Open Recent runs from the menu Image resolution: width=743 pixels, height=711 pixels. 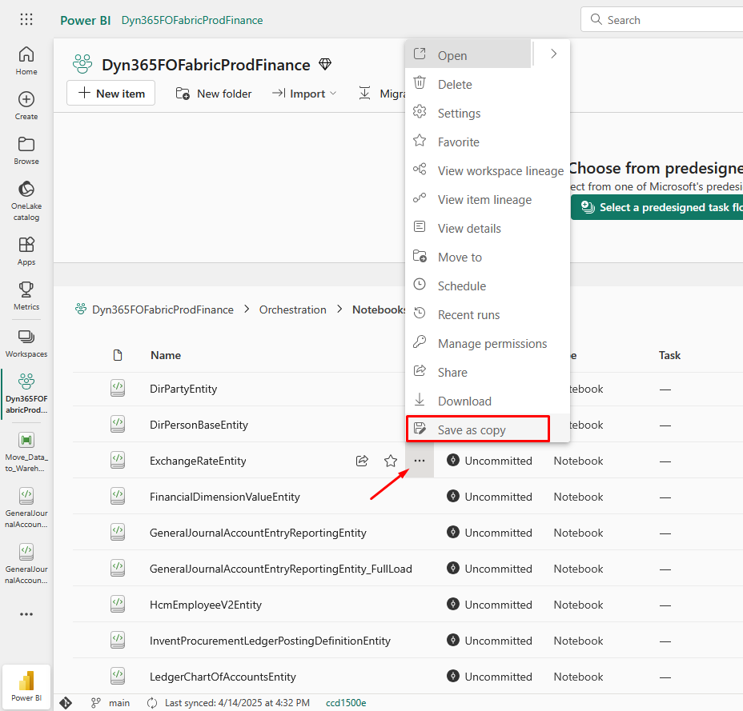pyautogui.click(x=488, y=315)
